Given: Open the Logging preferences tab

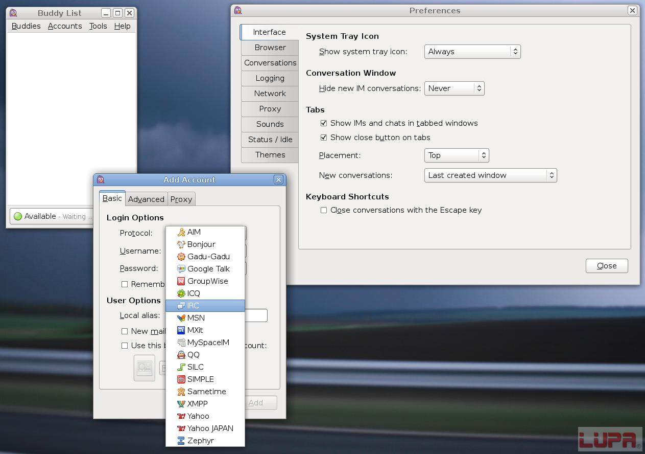Looking at the screenshot, I should tap(270, 78).
